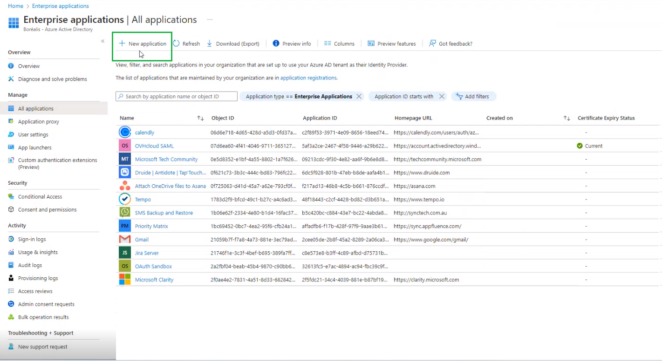Click the Enterprise applications grid icon in header
The width and height of the screenshot is (662, 361).
[14, 22]
